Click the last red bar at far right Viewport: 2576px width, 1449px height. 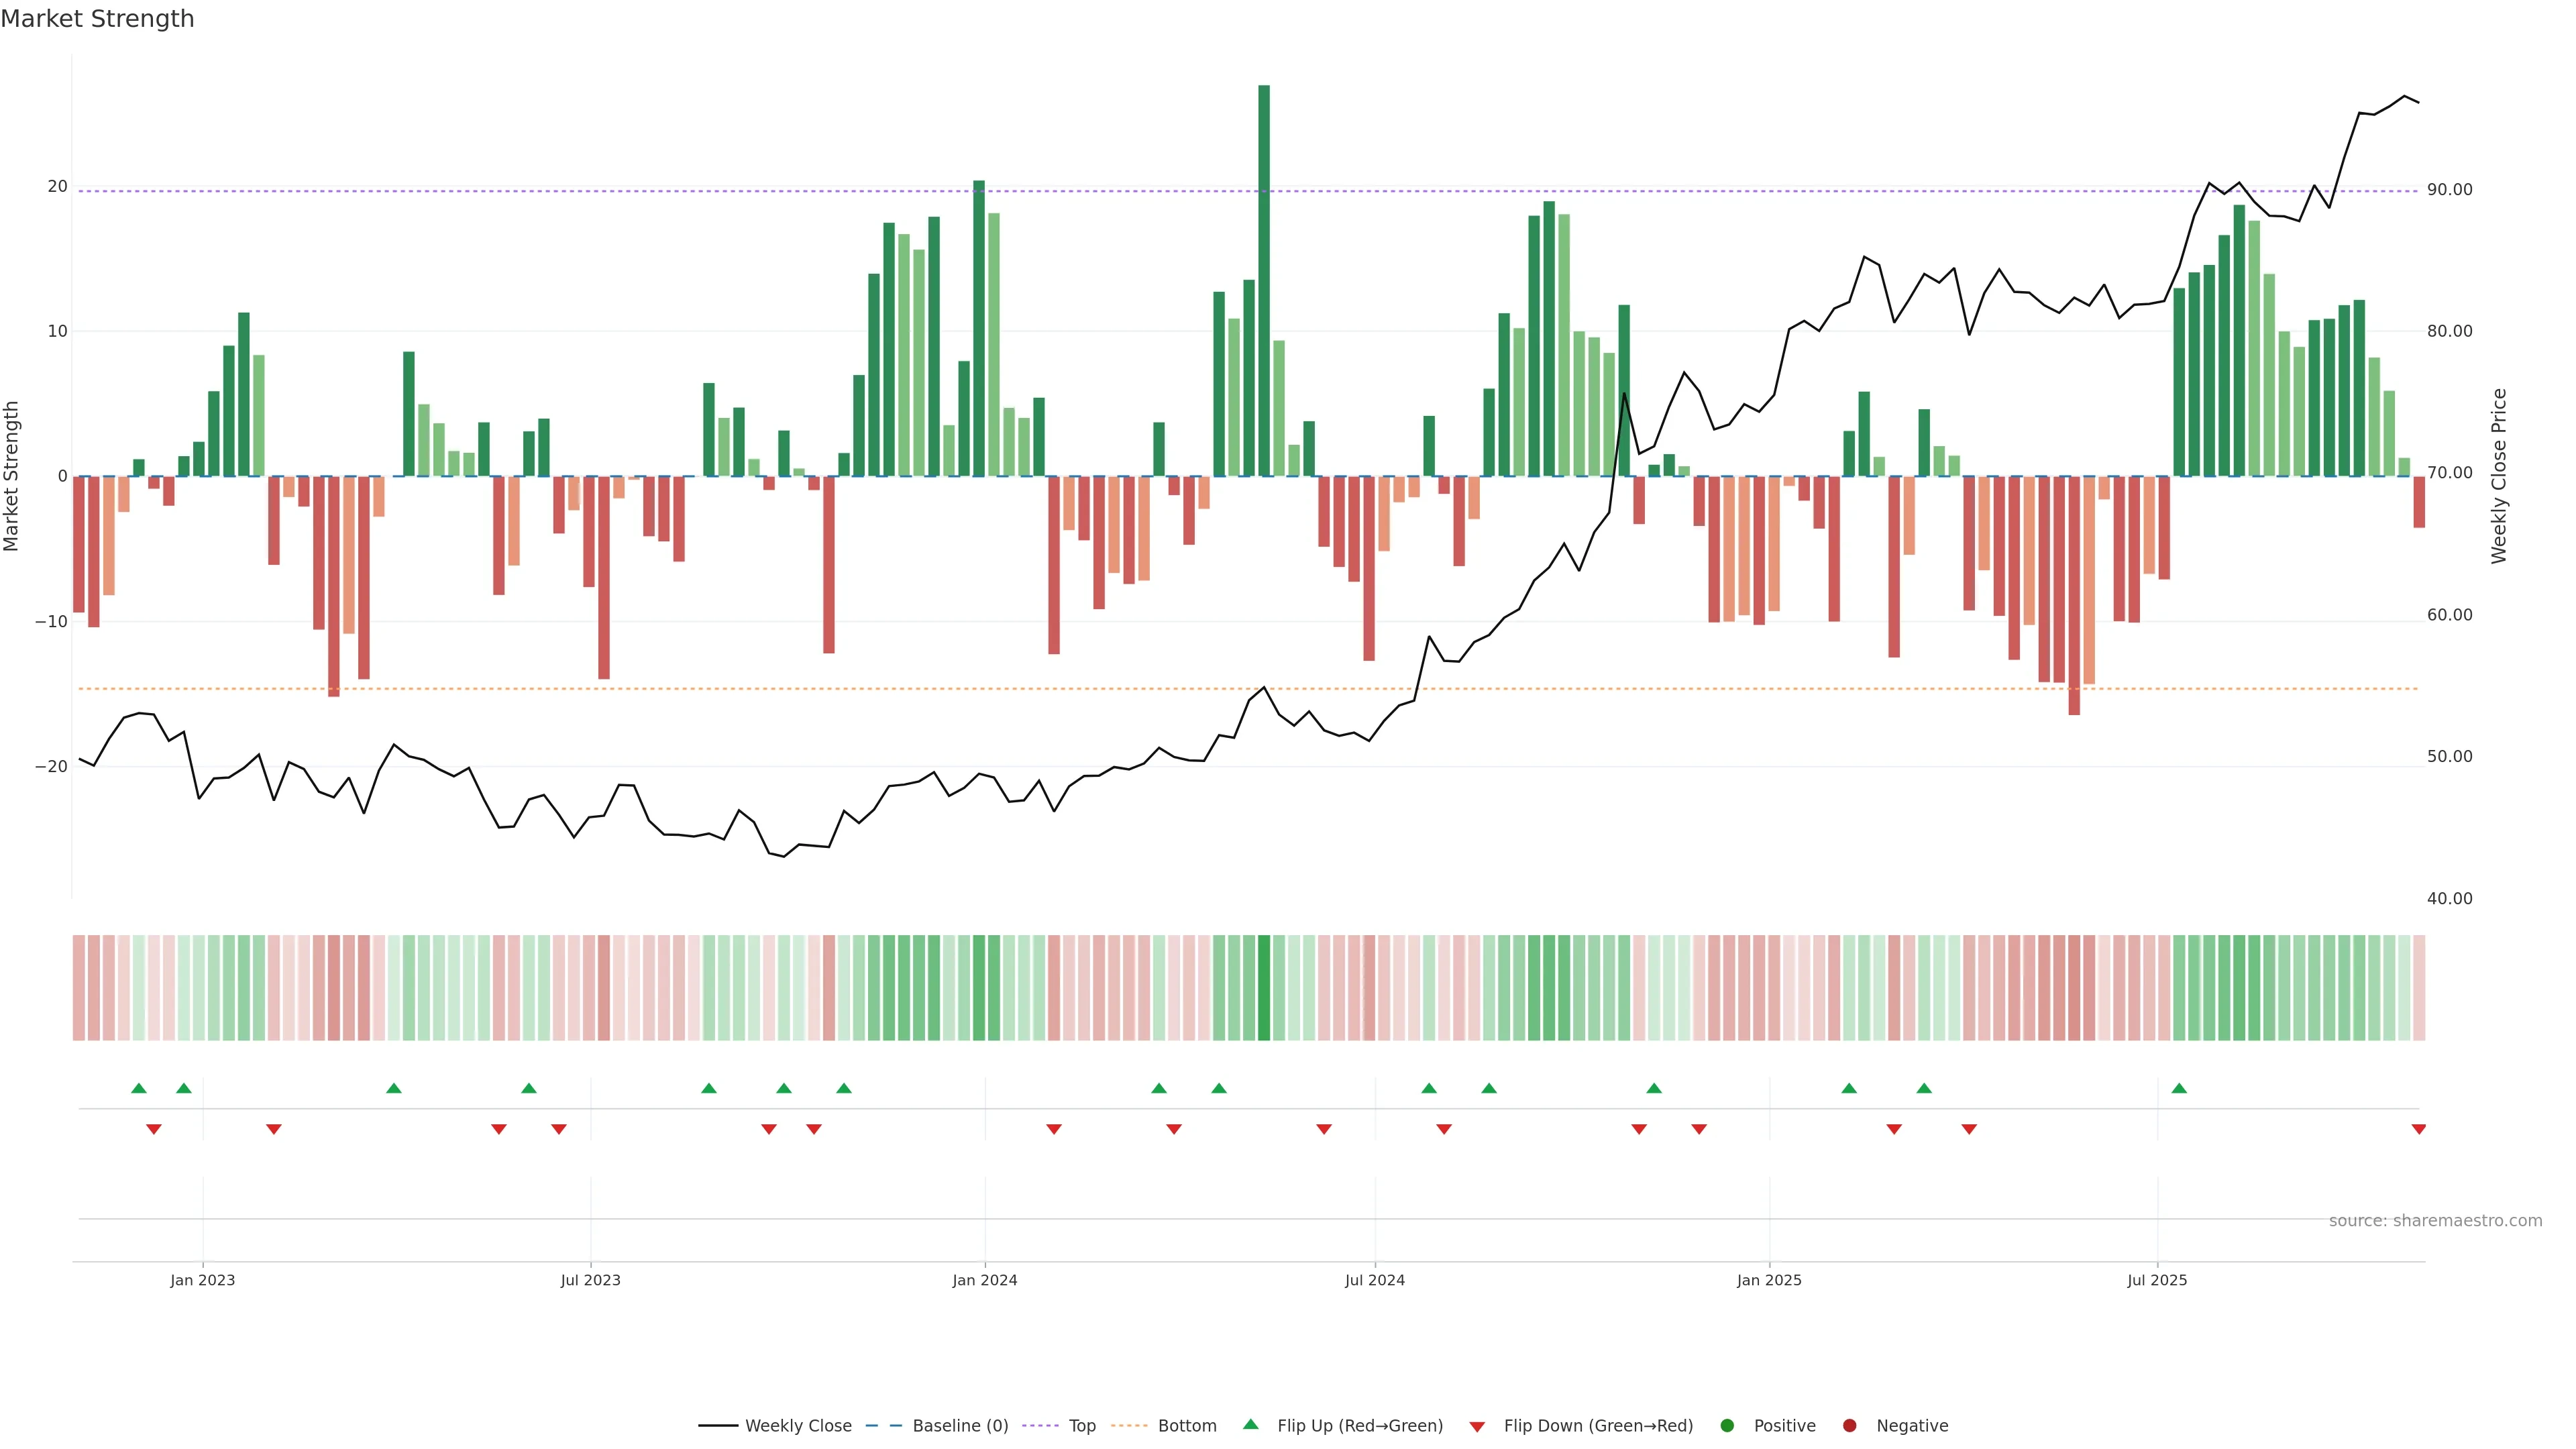tap(2419, 502)
